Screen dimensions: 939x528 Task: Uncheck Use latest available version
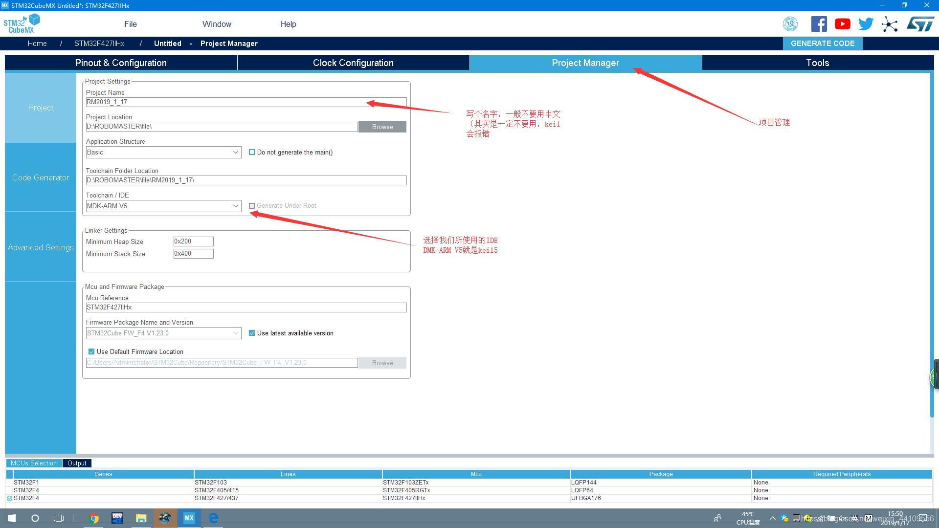252,333
